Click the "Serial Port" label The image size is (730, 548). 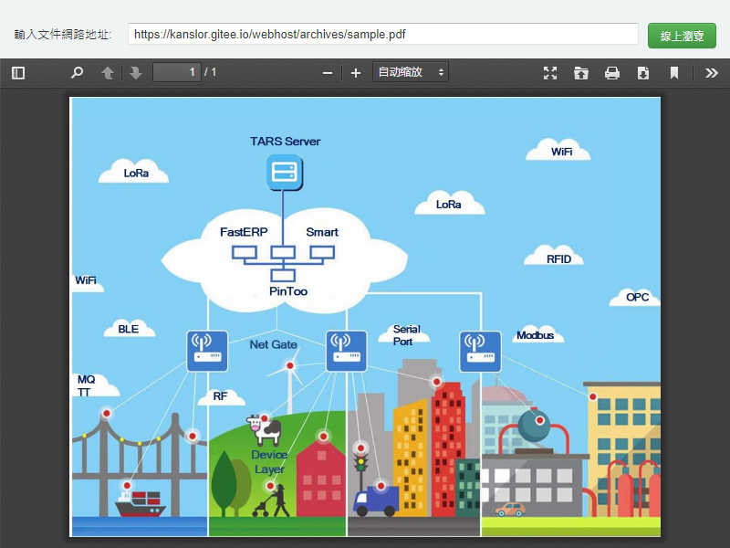tap(406, 335)
